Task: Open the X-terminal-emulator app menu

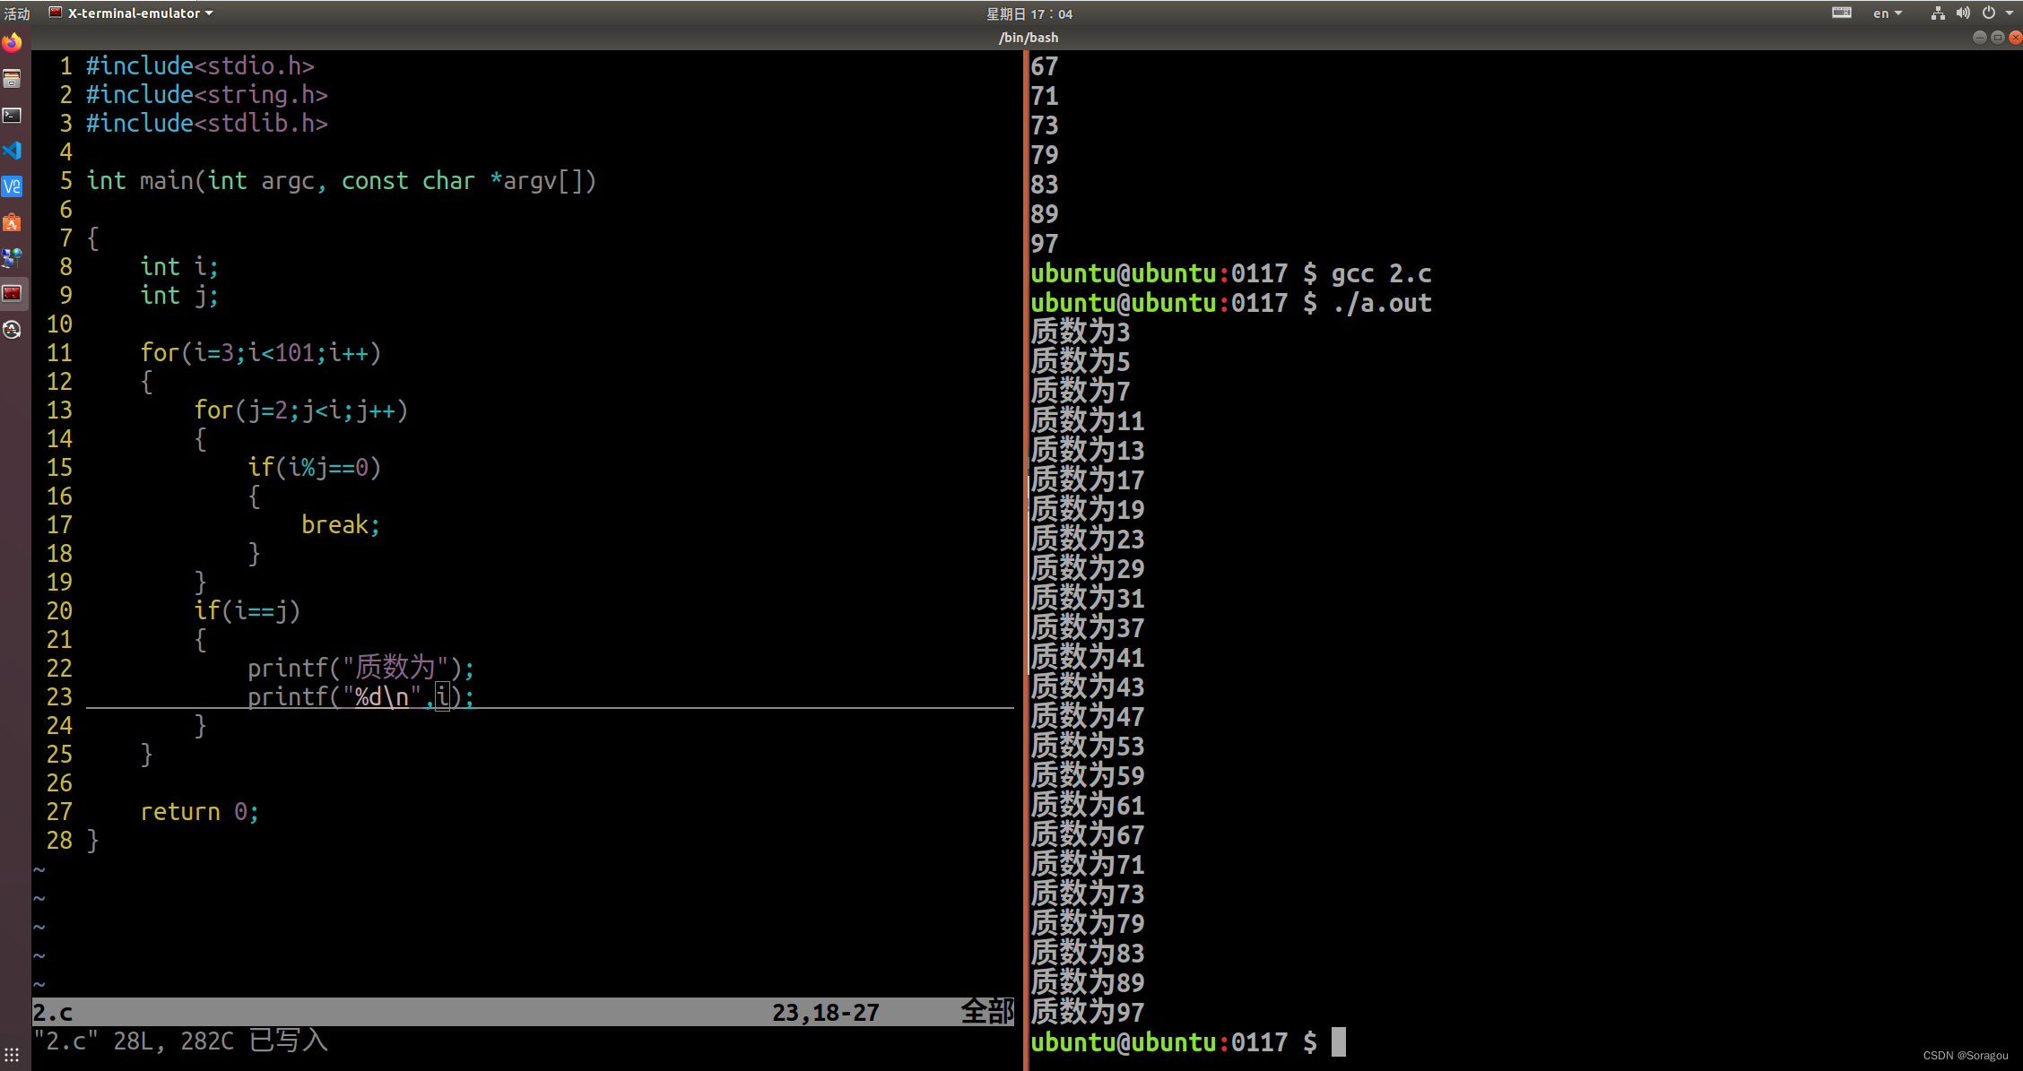Action: click(x=133, y=13)
